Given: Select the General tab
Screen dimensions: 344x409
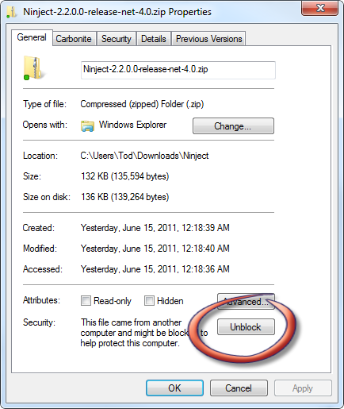Looking at the screenshot, I should point(32,37).
